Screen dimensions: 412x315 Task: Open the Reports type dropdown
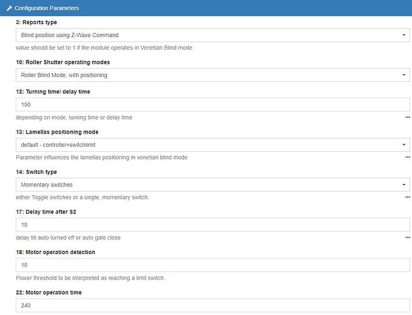(212, 35)
